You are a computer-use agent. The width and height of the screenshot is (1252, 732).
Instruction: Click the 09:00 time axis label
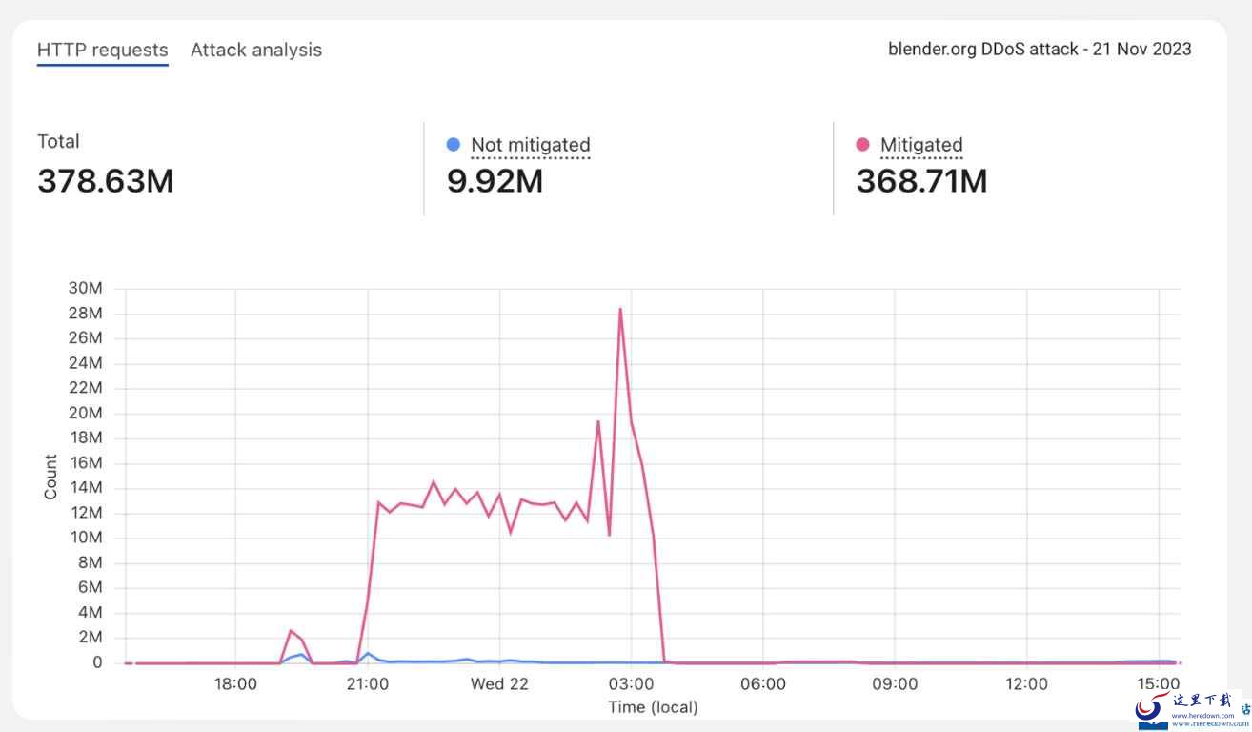[x=895, y=683]
